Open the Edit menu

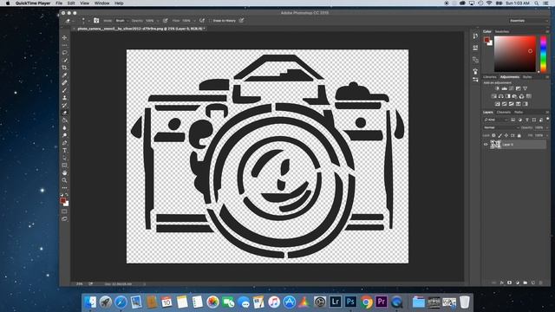[71, 3]
